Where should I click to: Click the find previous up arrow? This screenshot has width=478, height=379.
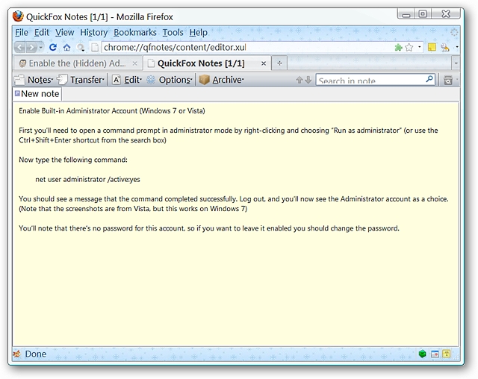coord(299,80)
